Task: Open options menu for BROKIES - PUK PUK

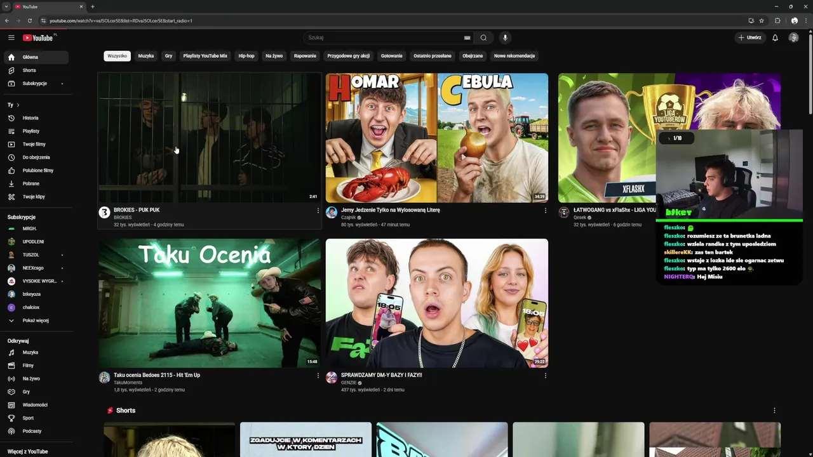Action: click(318, 211)
